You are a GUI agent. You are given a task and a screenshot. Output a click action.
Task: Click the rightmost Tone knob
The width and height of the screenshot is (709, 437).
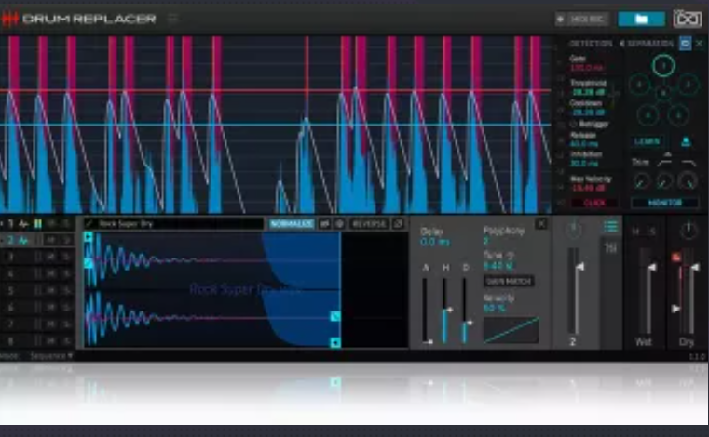coord(688,181)
